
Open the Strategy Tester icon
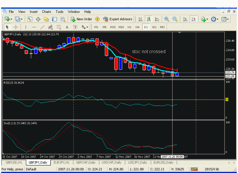pyautogui.click(x=63, y=19)
